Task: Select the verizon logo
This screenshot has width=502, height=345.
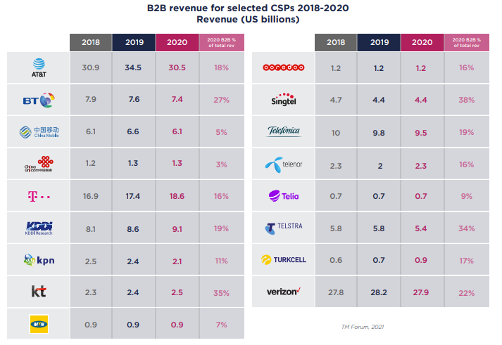Action: pos(283,292)
